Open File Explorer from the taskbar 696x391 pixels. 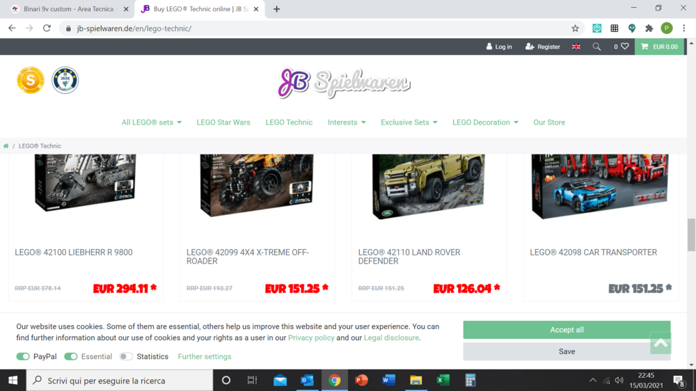point(416,381)
